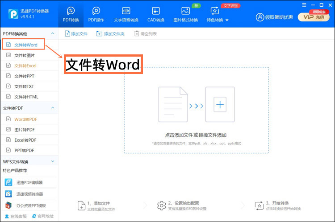Click the 迅捷视频转换器 app icon
The width and height of the screenshot is (335, 222).
(x=8, y=194)
